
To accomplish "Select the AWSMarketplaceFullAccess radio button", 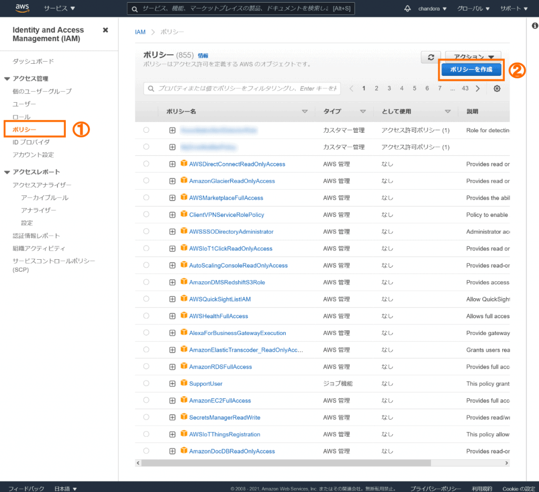I will coord(146,198).
